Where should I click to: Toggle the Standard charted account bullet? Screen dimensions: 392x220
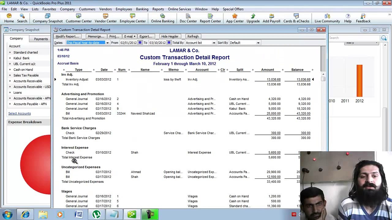10,52
